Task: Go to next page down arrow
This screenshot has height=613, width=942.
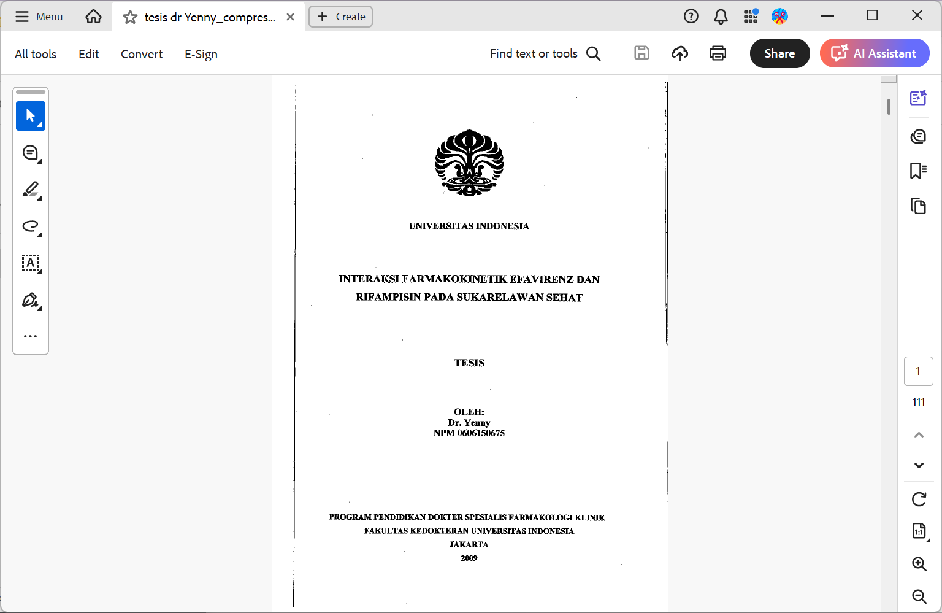Action: click(919, 465)
